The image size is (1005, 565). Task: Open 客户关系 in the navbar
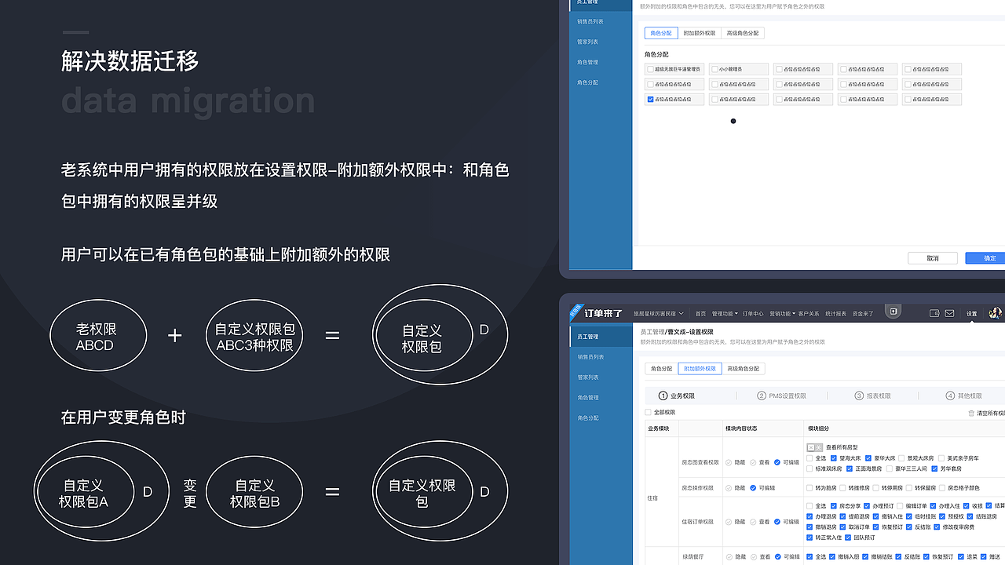point(809,313)
